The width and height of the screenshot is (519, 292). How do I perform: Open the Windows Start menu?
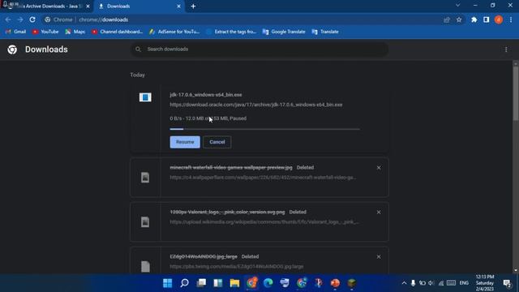[168, 283]
